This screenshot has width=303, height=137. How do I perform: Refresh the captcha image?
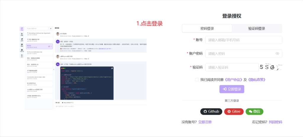[x=270, y=67]
